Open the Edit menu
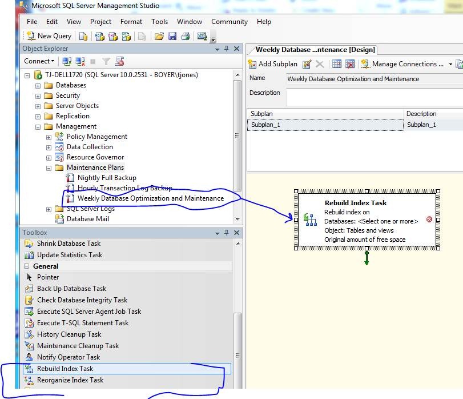The height and width of the screenshot is (399, 463). pos(52,22)
